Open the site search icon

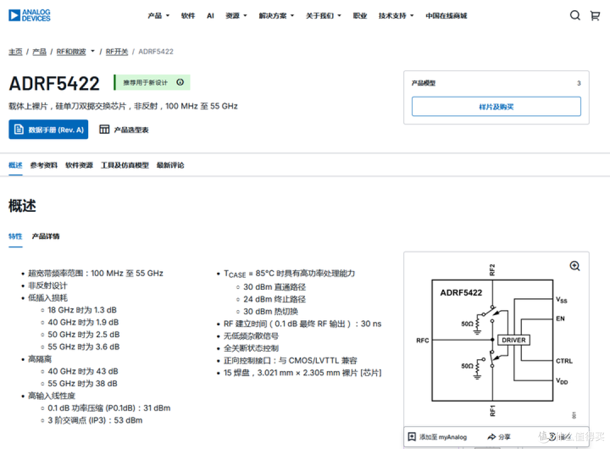click(574, 15)
